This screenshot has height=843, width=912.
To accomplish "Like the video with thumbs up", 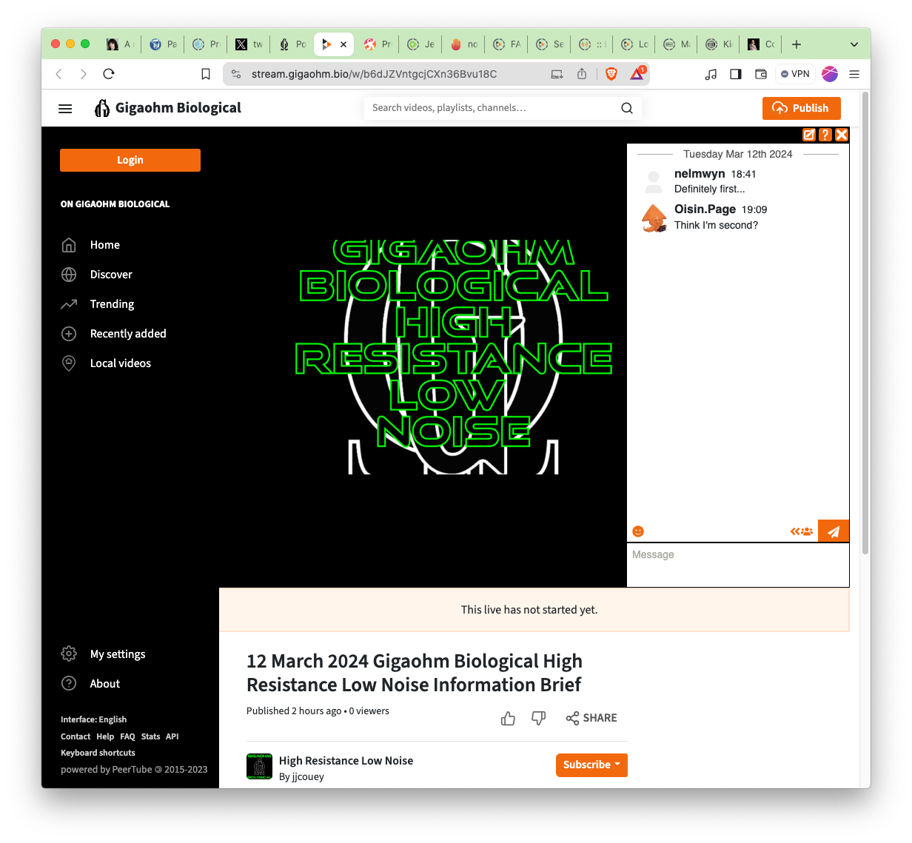I will [x=508, y=718].
